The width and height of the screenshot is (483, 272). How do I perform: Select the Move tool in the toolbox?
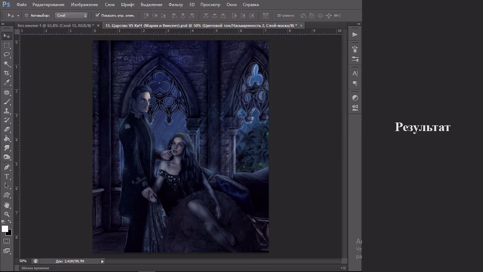click(7, 36)
